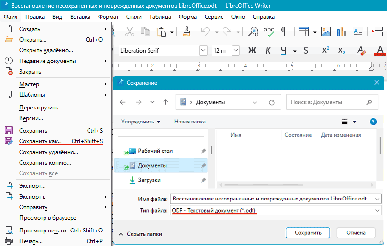Open recent locations chevron in dialog
Image resolution: width=387 pixels, height=246 pixels.
152,102
